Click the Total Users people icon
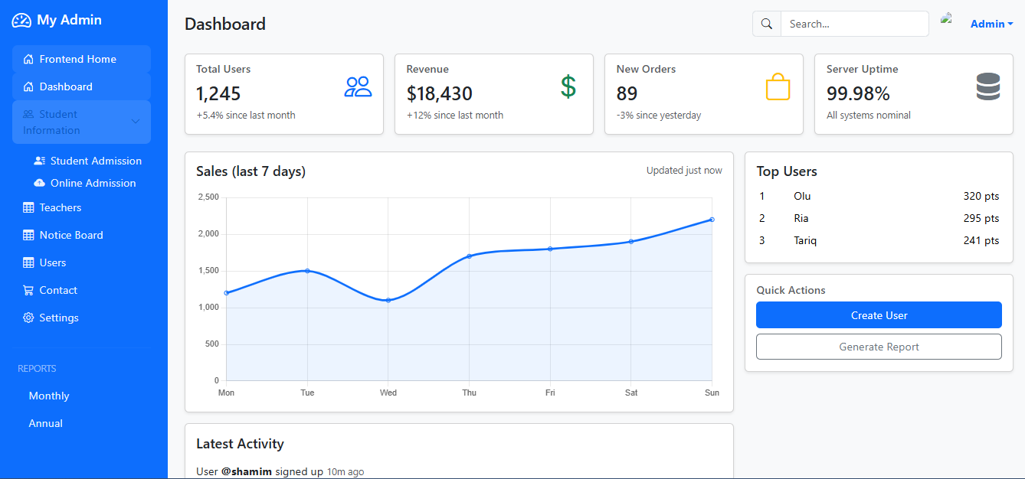Screen dimensions: 1025x479 tap(358, 86)
